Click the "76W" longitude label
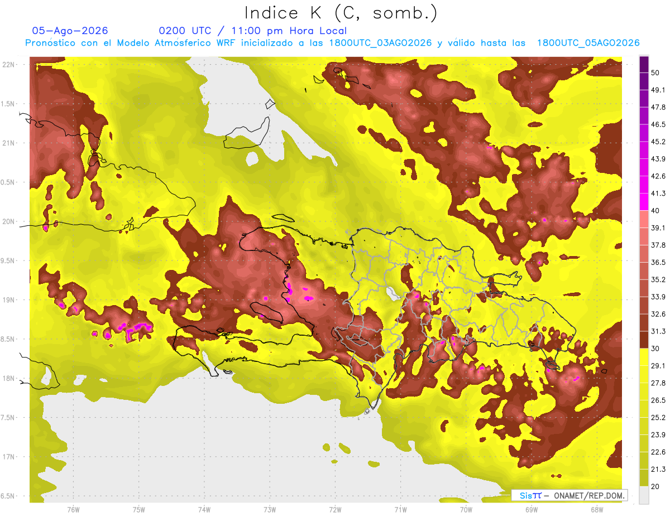Viewport: 670px width, 517px height. [73, 509]
